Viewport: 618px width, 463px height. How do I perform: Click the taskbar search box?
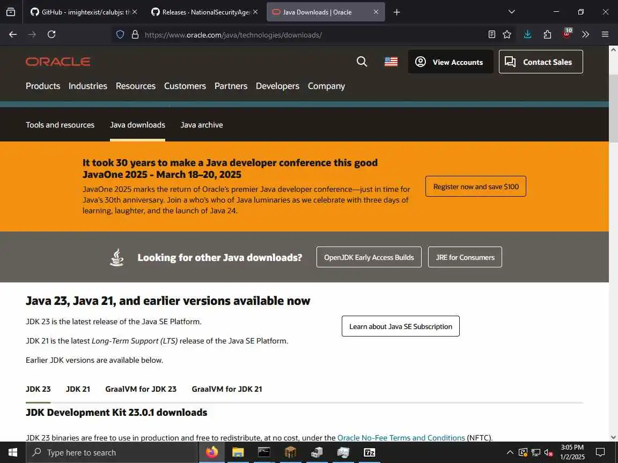coord(112,452)
